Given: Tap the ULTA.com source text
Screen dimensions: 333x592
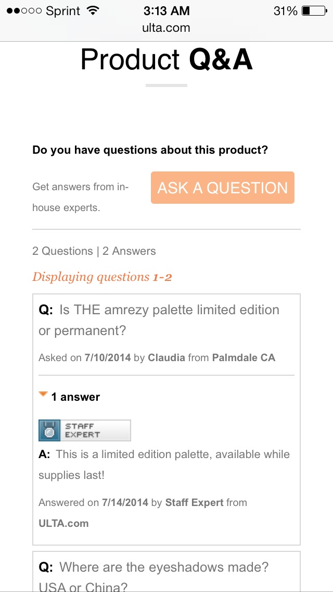Looking at the screenshot, I should (63, 523).
